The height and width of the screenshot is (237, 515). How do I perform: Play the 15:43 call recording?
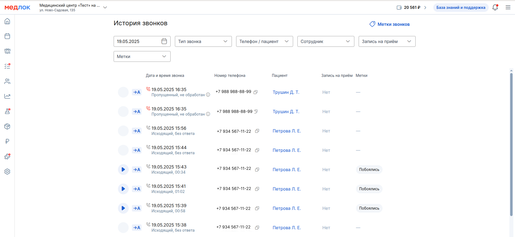(123, 170)
